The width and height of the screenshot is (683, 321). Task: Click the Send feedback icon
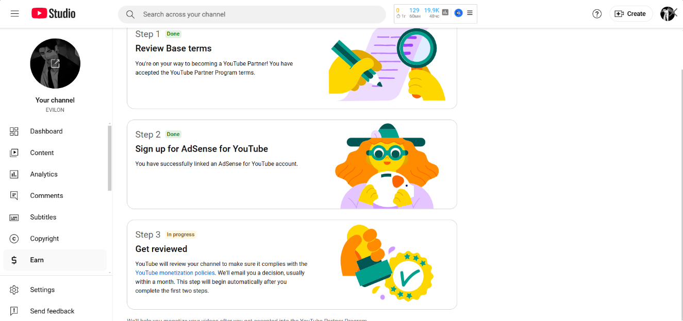[14, 311]
